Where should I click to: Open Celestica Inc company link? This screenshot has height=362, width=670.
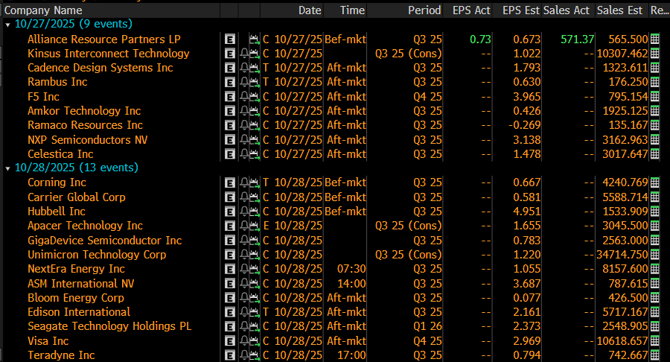click(60, 154)
